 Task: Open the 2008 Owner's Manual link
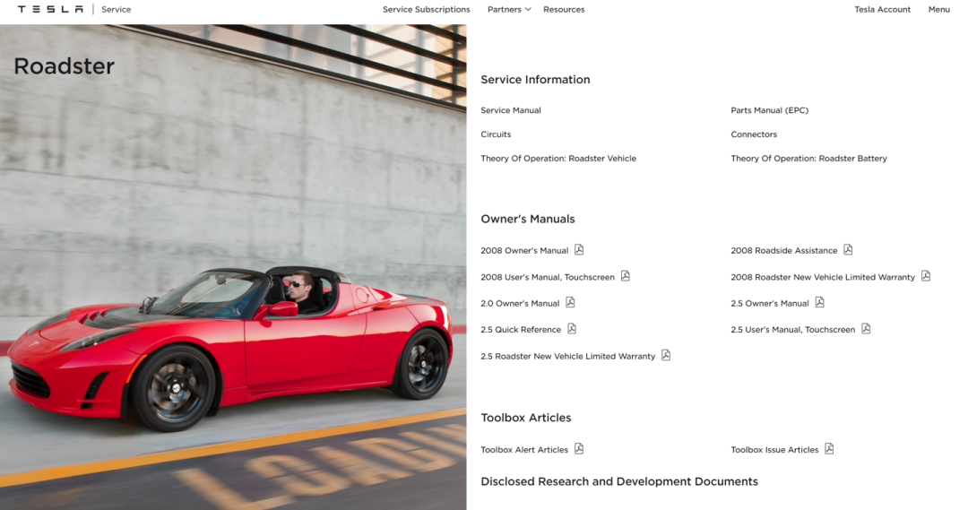(524, 250)
